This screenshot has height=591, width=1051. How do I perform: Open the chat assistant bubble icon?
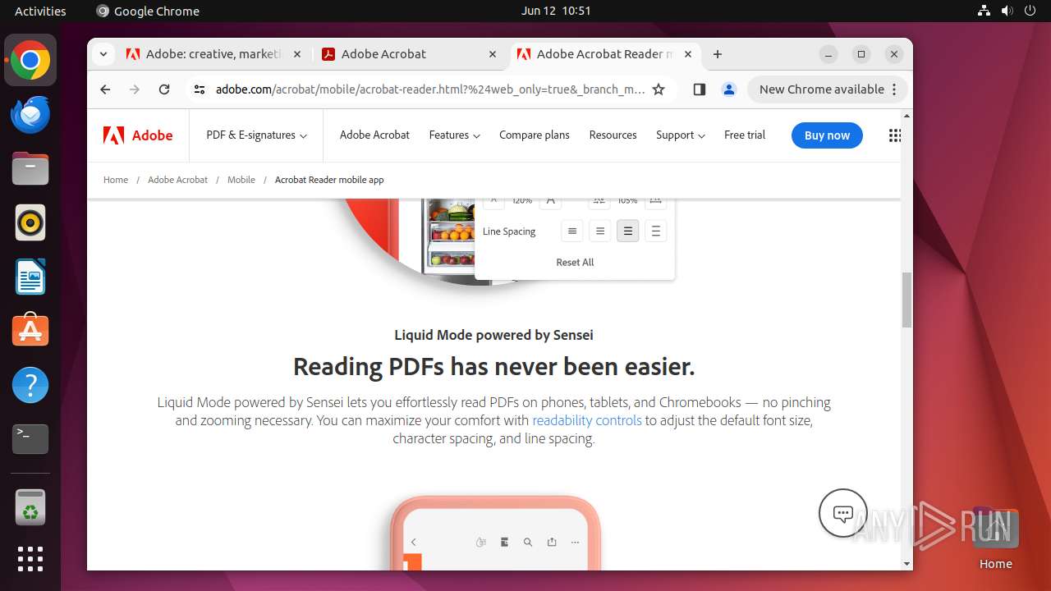pos(843,513)
